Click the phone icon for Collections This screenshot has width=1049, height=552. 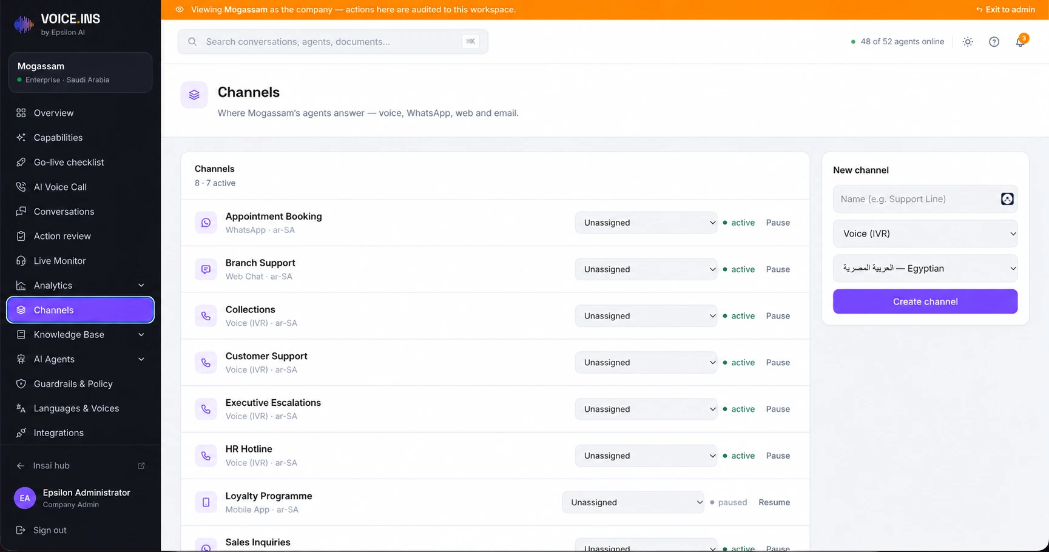tap(206, 316)
